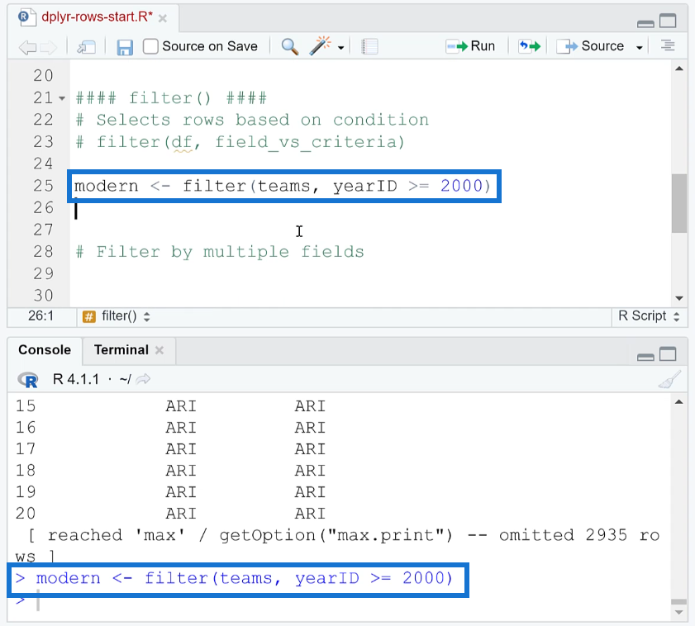The image size is (695, 626).
Task: Click the console scrollbar down arrow
Action: click(679, 612)
